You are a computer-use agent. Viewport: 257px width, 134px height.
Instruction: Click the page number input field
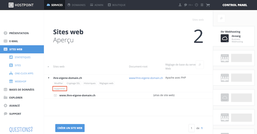pos(191,128)
